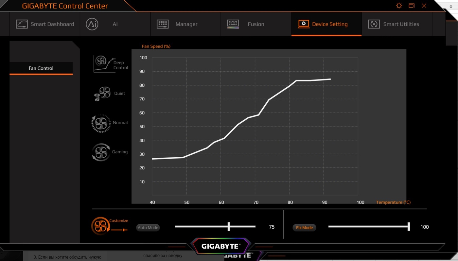
Task: Click the AI circle icon
Action: coord(92,24)
